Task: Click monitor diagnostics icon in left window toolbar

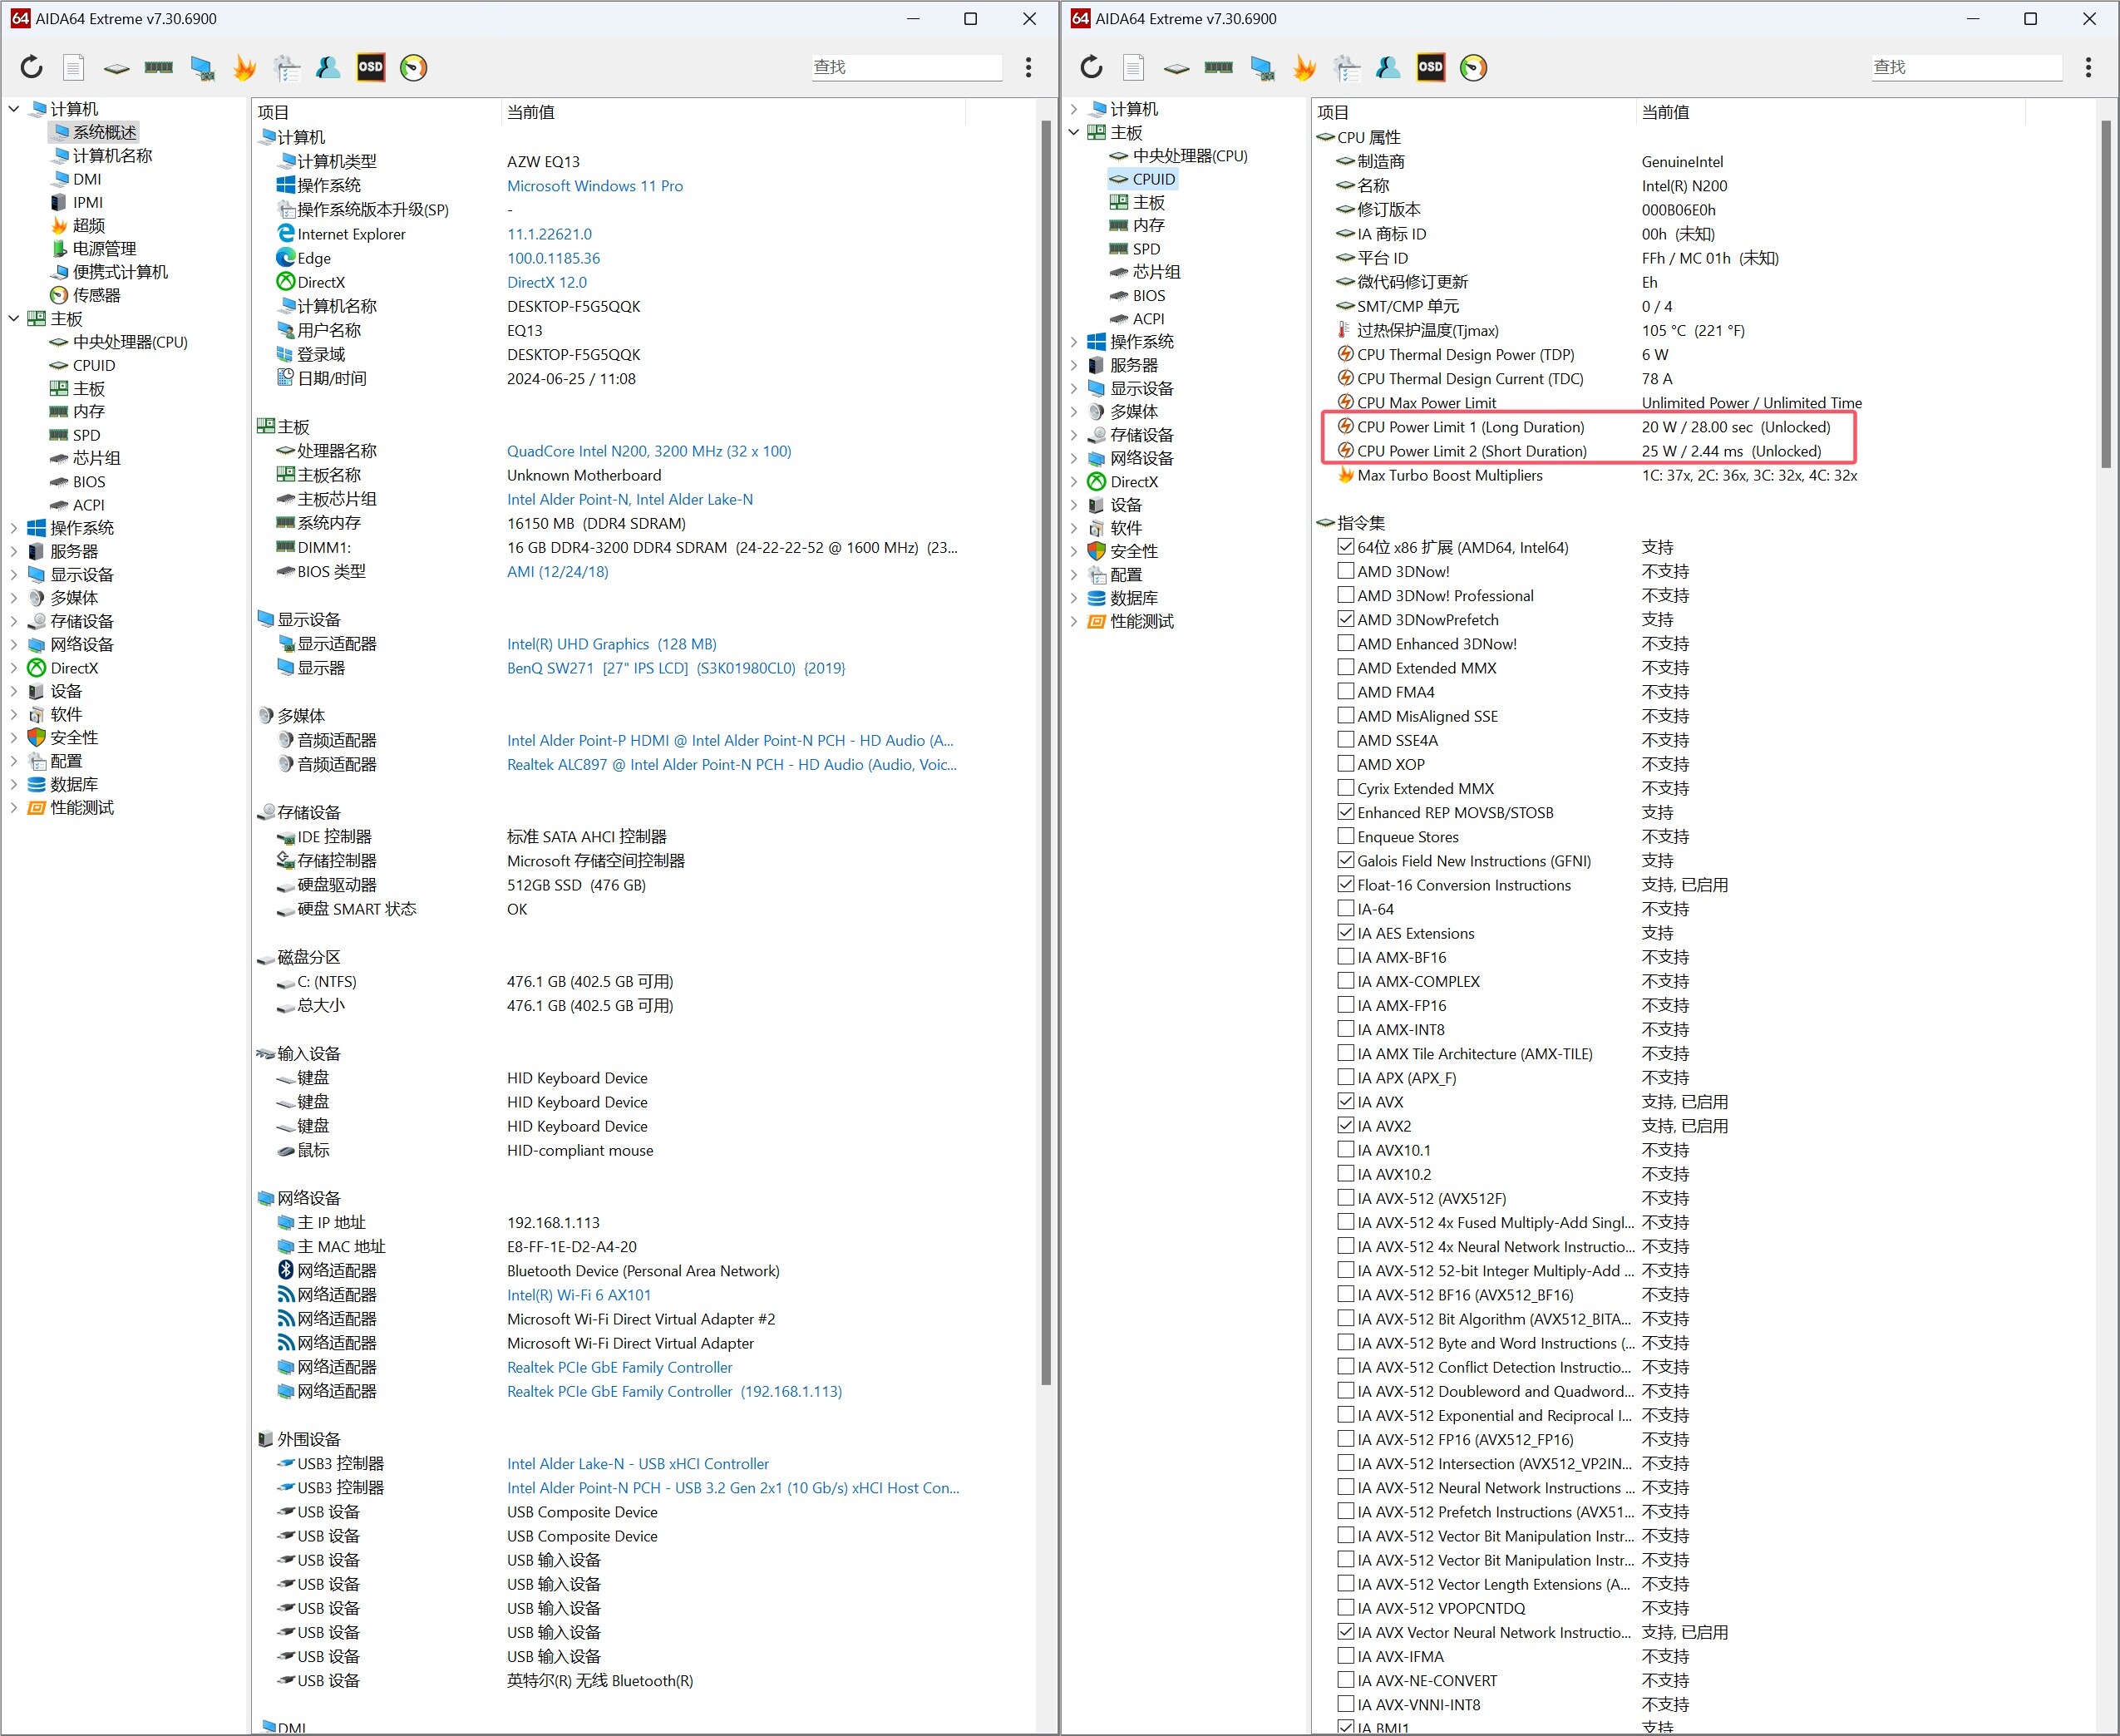Action: click(x=203, y=67)
